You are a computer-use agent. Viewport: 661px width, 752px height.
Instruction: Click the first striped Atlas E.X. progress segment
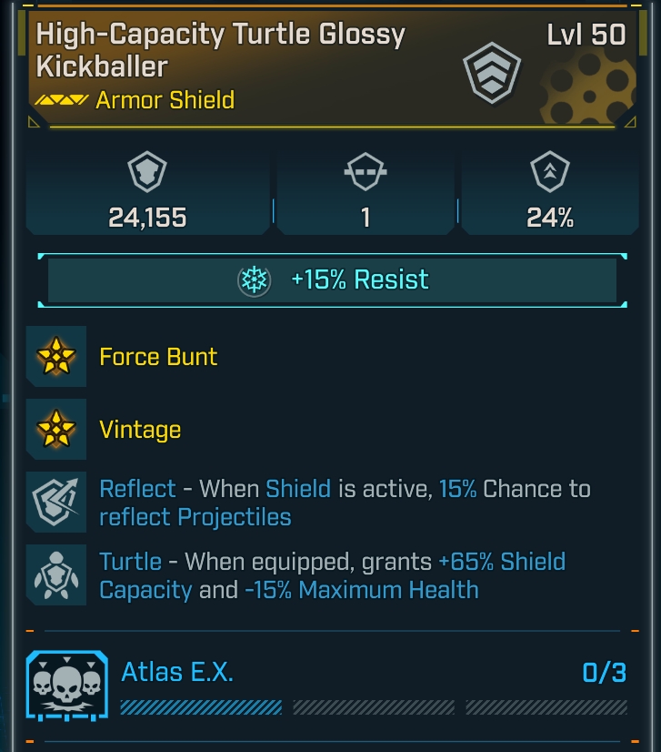[201, 707]
